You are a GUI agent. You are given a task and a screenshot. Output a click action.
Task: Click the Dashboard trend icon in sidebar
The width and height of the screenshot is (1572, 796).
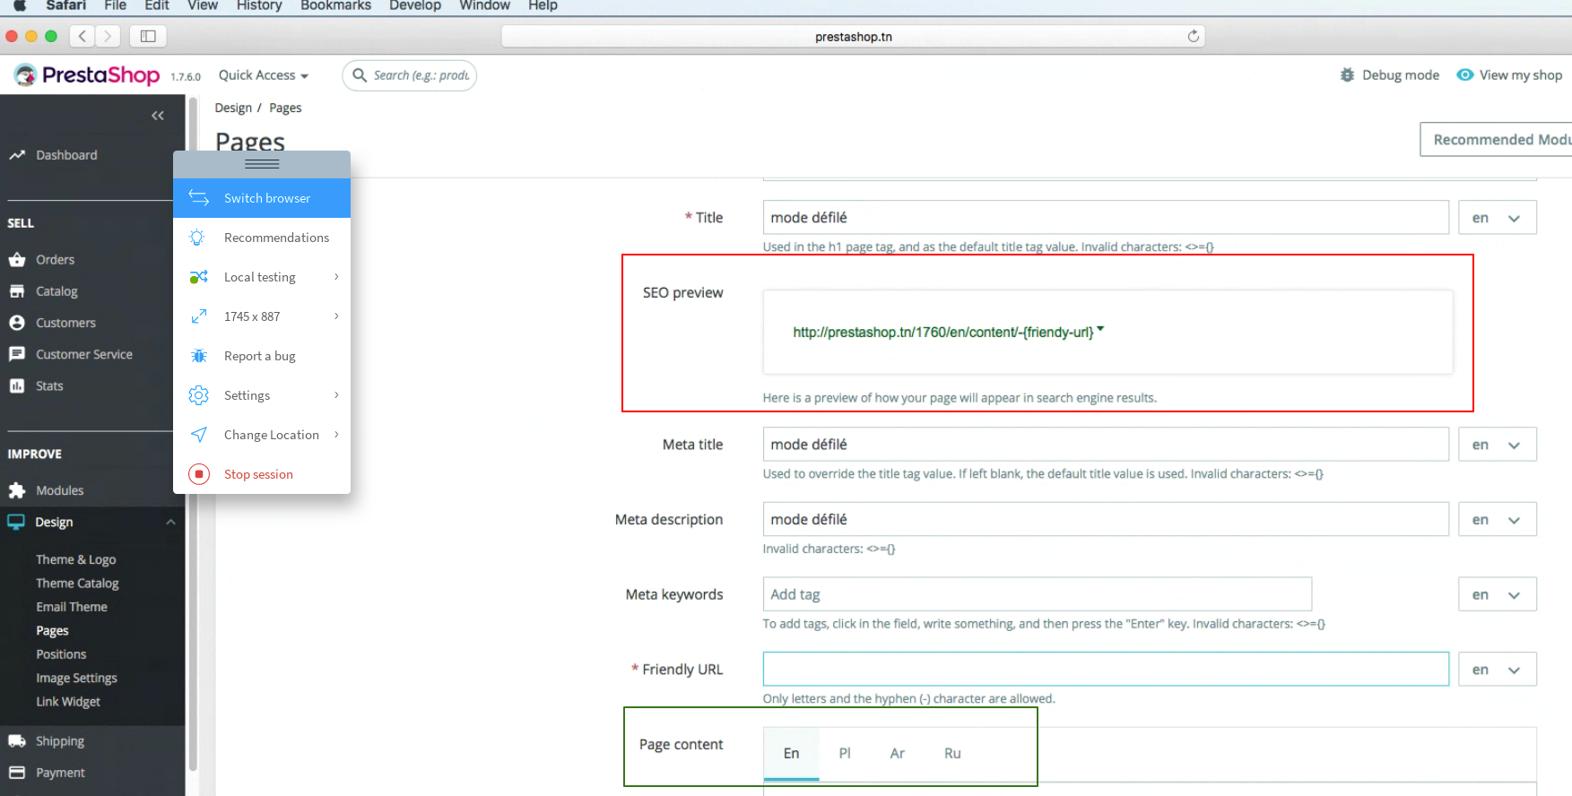point(16,155)
